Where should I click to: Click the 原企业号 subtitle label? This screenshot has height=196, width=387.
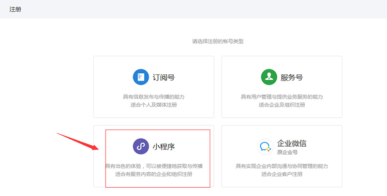[287, 153]
